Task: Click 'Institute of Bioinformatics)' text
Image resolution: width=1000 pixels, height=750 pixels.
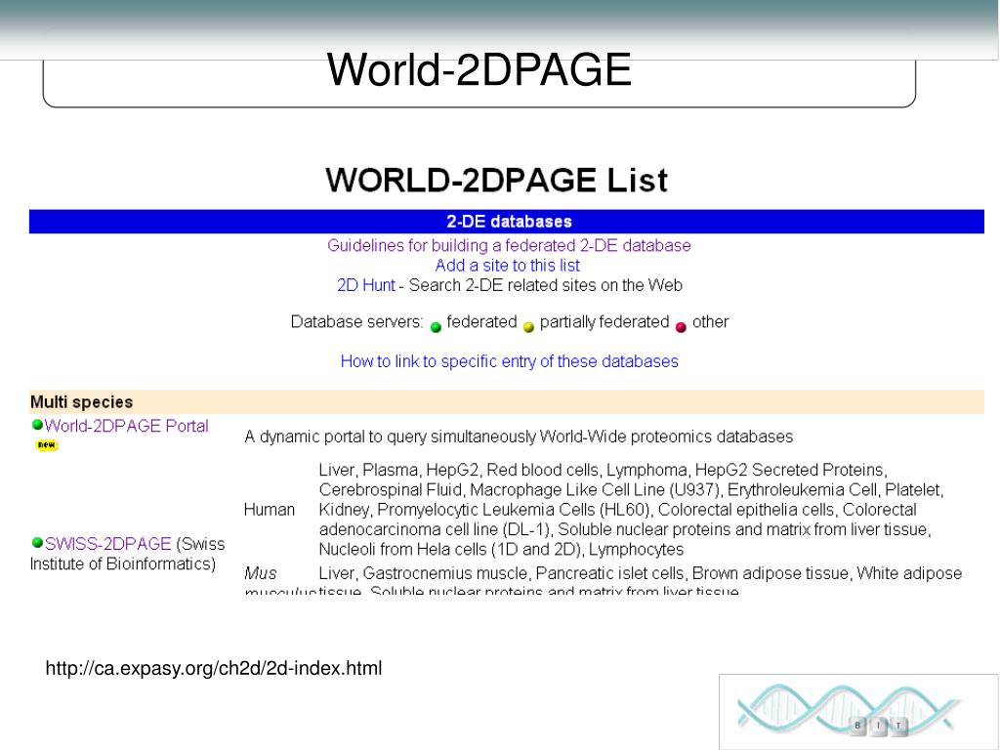Action: tap(122, 563)
